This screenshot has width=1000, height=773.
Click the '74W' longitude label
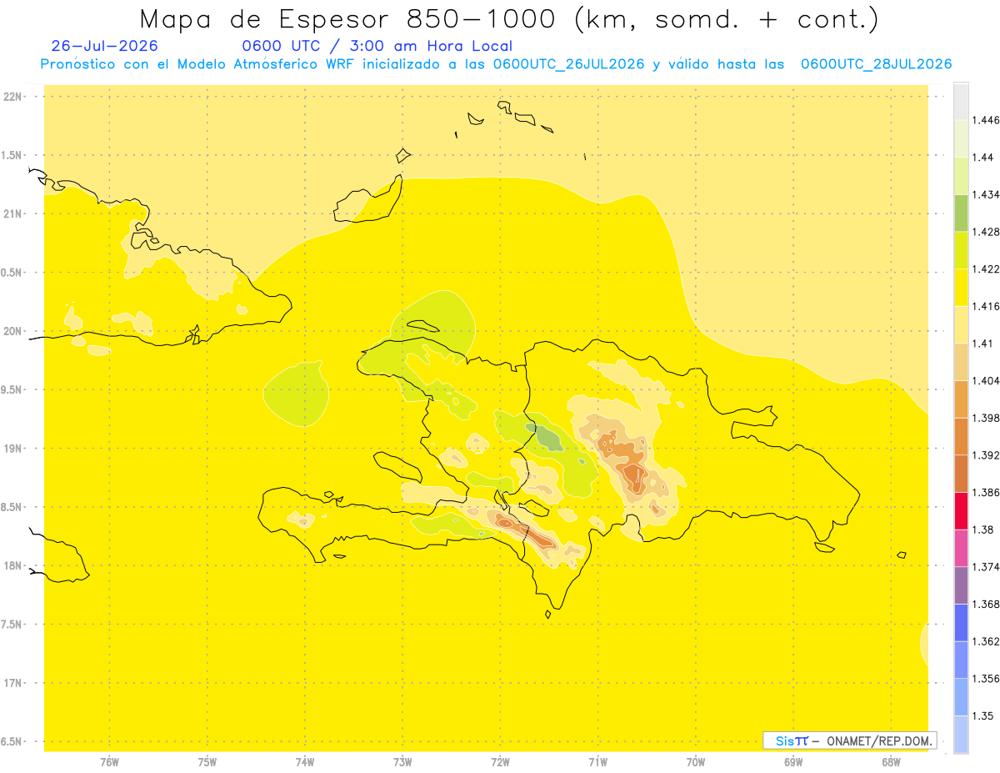pyautogui.click(x=305, y=762)
